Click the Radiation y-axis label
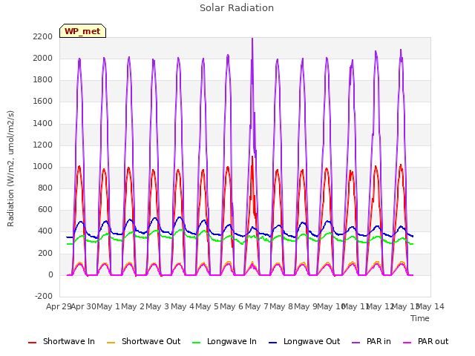Viewport: 475px width, 356px height. (x=10, y=168)
